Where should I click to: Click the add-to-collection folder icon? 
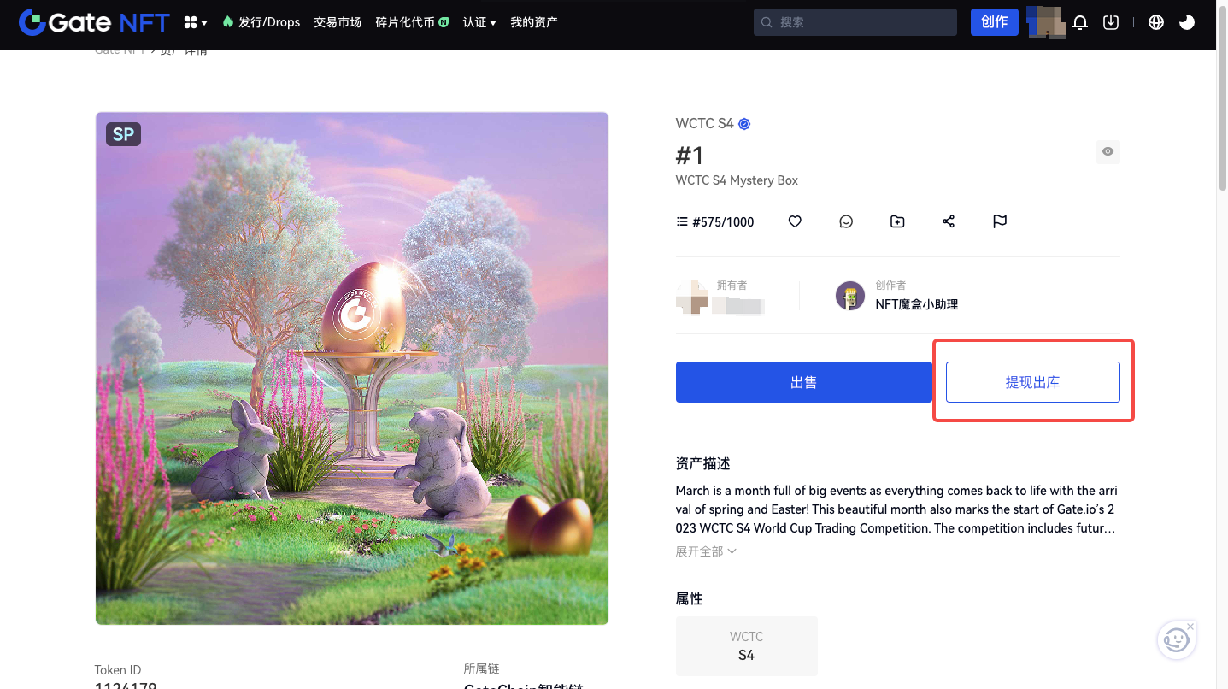pos(897,221)
